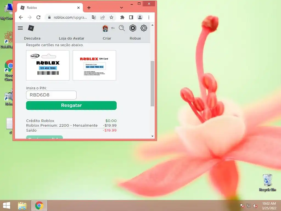This screenshot has width=281, height=211.
Task: Open File Explorer from the taskbar
Action: click(x=22, y=206)
